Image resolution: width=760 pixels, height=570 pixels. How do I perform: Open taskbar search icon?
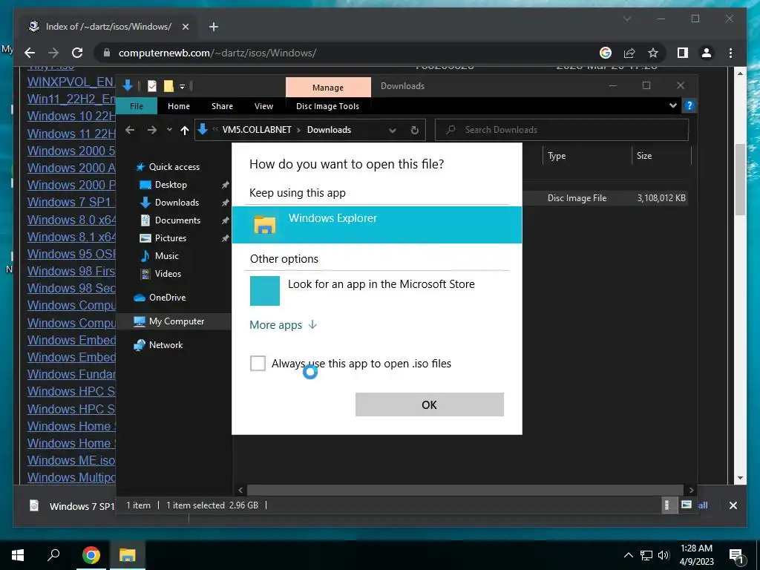point(53,555)
